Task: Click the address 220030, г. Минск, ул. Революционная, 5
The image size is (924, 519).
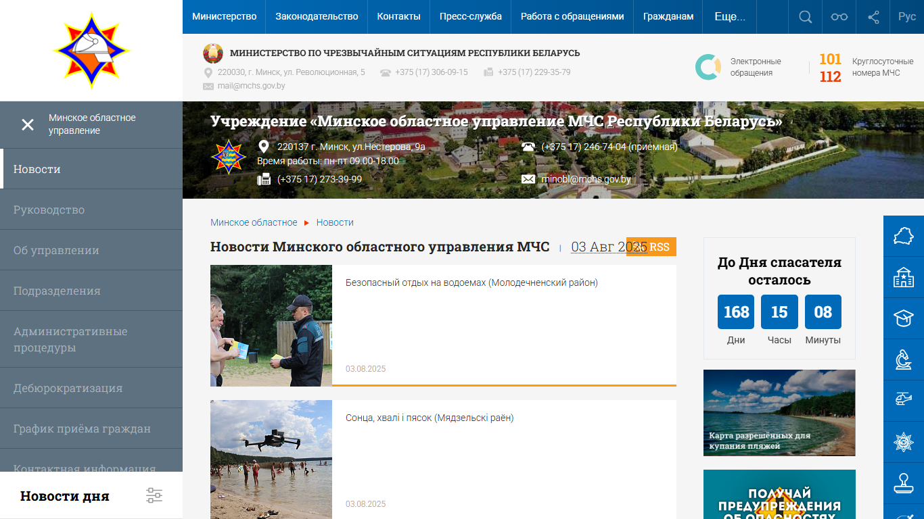Action: (x=292, y=72)
